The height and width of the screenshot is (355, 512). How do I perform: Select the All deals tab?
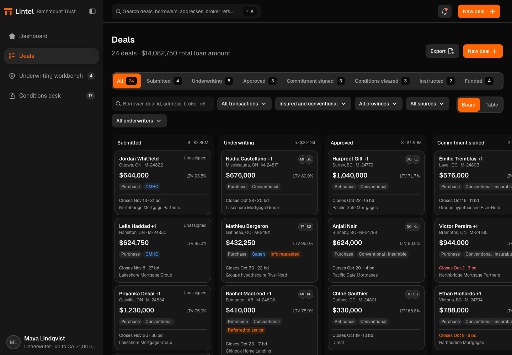point(127,81)
